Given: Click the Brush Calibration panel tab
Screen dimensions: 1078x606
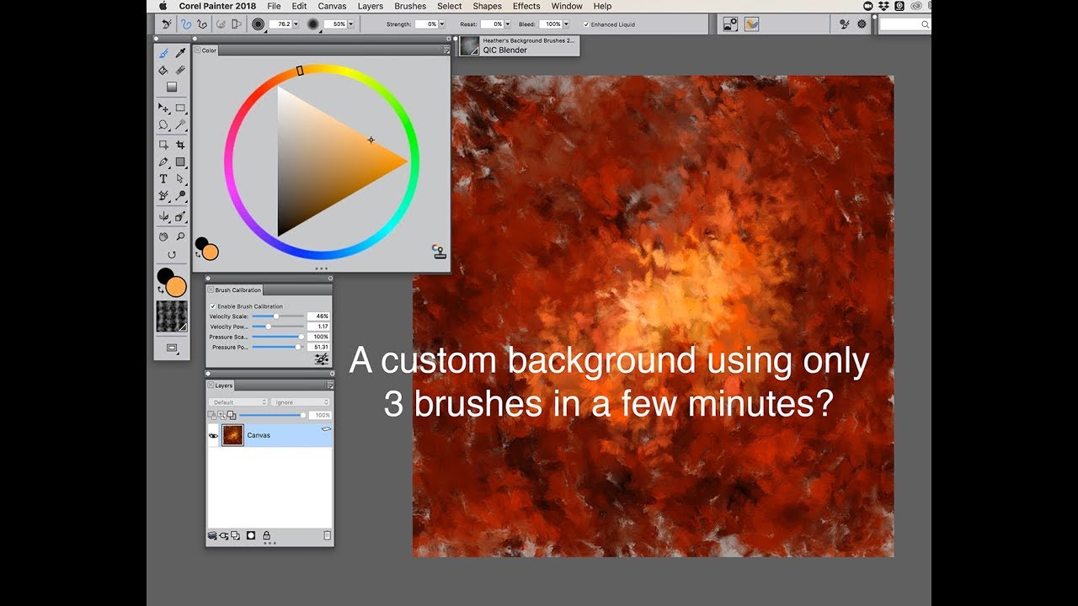Looking at the screenshot, I should pyautogui.click(x=235, y=290).
